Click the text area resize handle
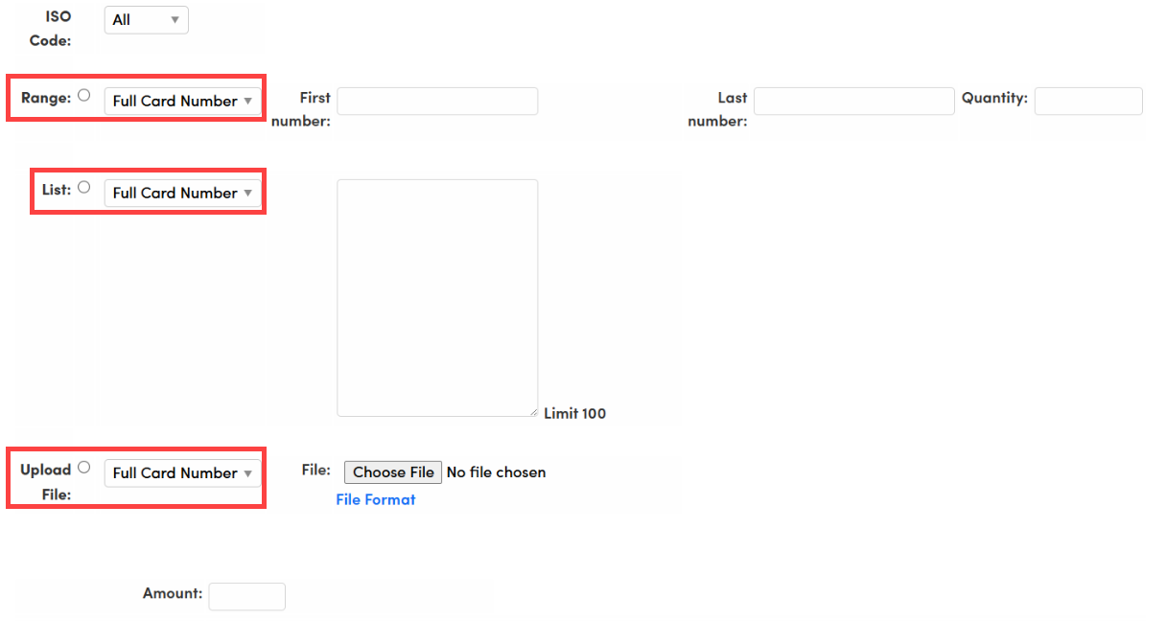The image size is (1166, 621). pos(533,412)
